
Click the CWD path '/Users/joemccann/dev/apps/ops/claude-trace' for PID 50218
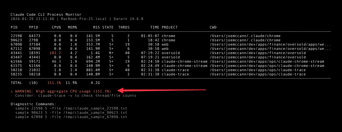point(258,70)
